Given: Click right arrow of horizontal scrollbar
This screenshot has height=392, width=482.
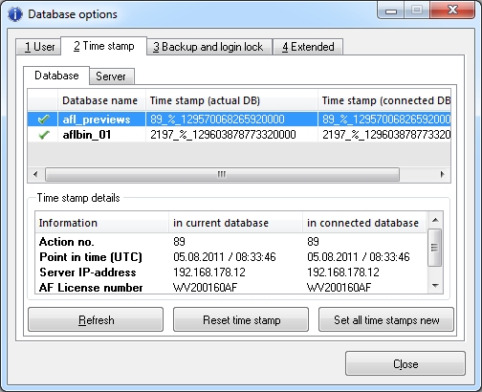Looking at the screenshot, I should click(442, 174).
